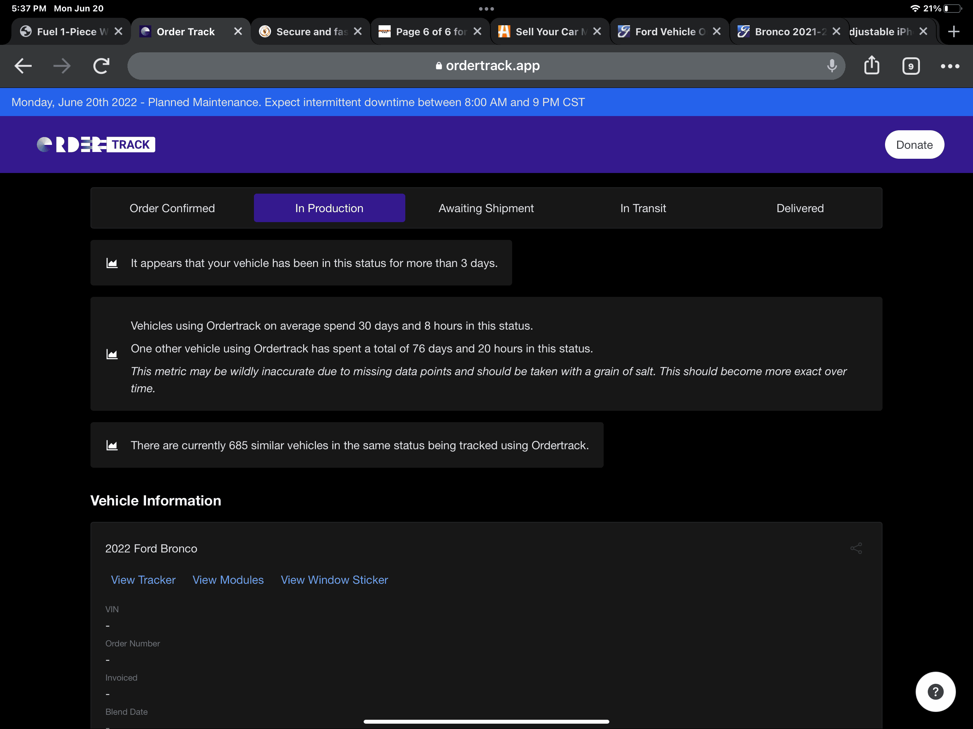Screen dimensions: 973x729
Task: Tap the microphone voice search icon
Action: (831, 66)
